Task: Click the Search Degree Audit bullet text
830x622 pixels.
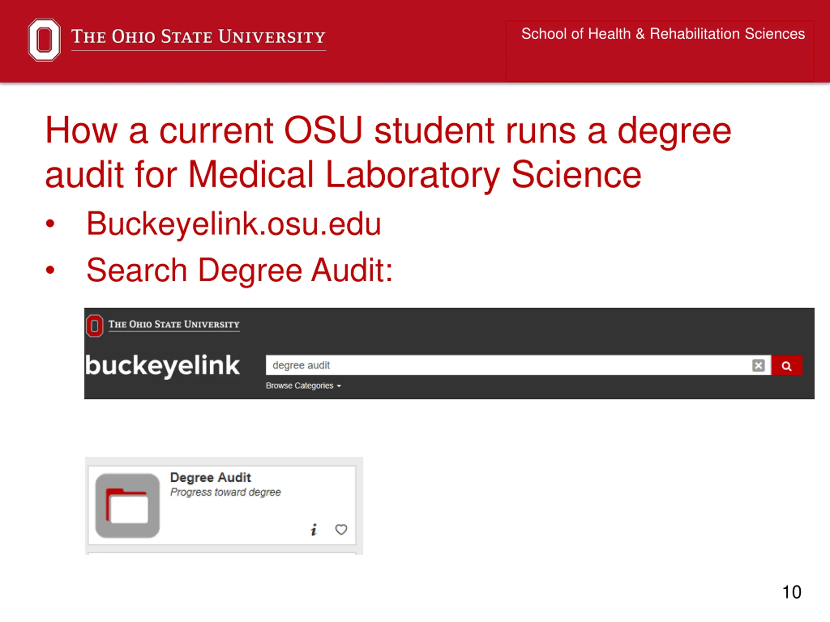Action: point(239,270)
